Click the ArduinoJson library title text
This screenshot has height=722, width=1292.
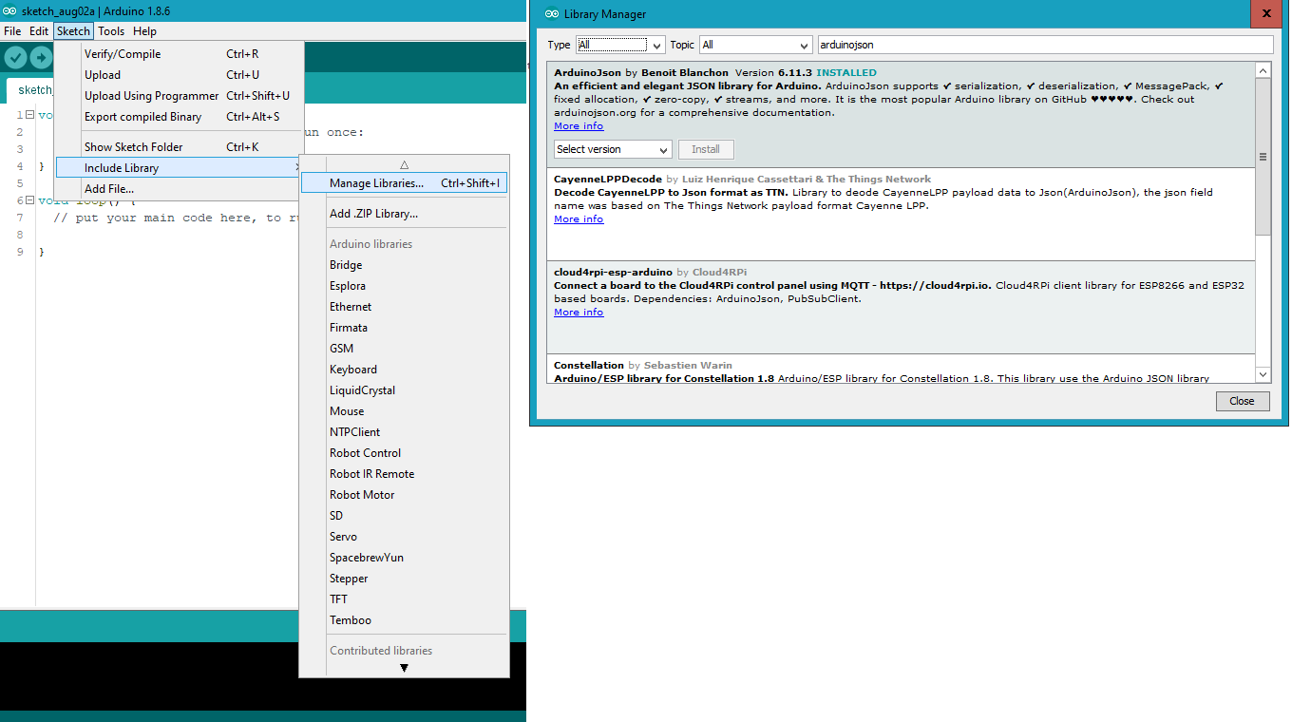587,72
